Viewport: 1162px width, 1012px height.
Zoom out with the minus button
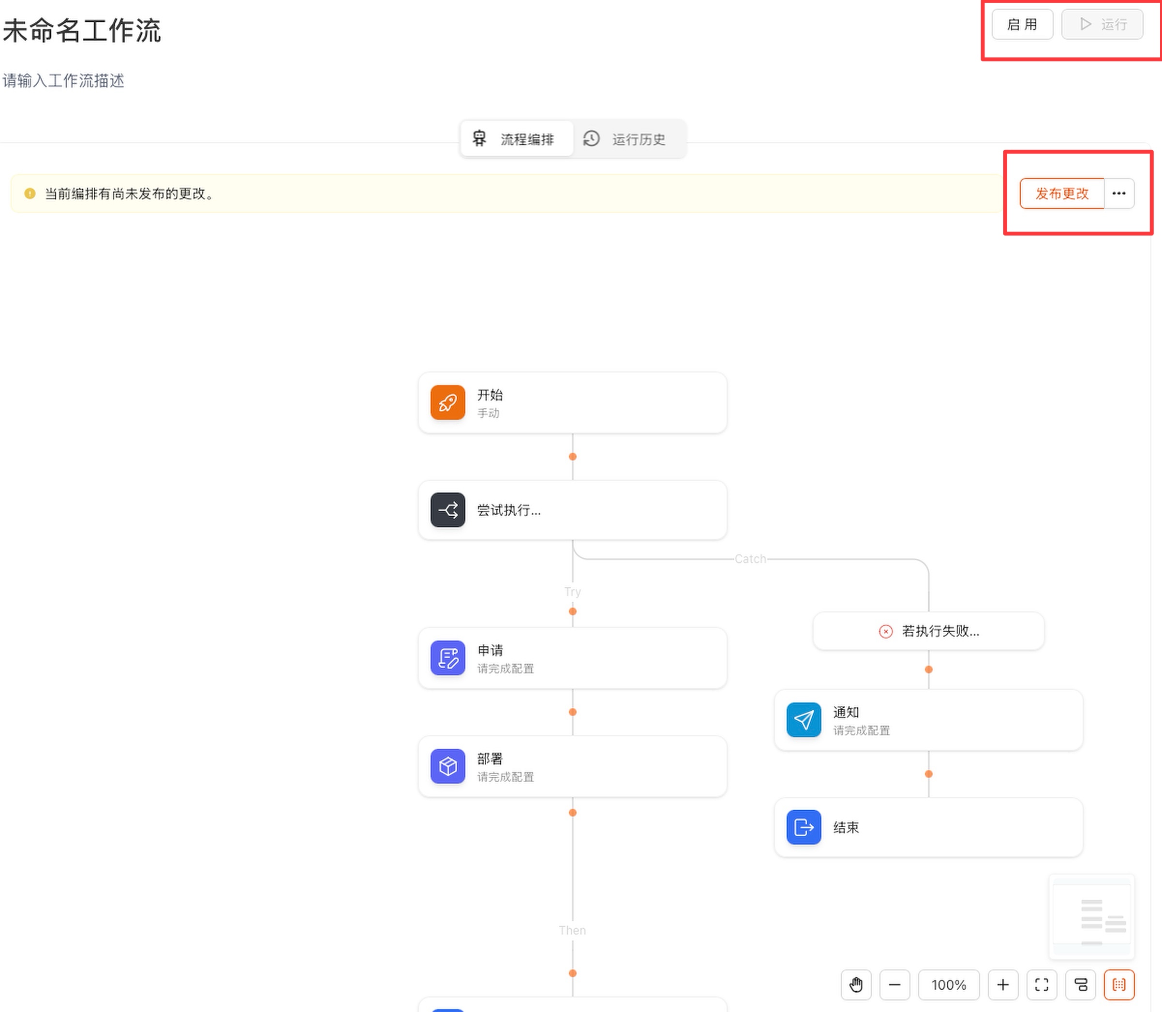895,985
